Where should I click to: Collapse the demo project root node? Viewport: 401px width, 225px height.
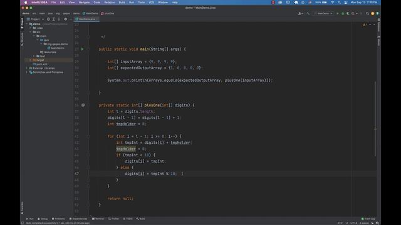(x=27, y=24)
